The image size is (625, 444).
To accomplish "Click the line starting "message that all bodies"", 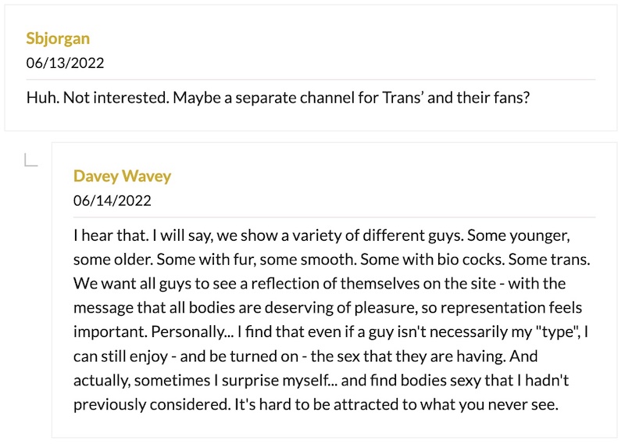I will tap(327, 307).
